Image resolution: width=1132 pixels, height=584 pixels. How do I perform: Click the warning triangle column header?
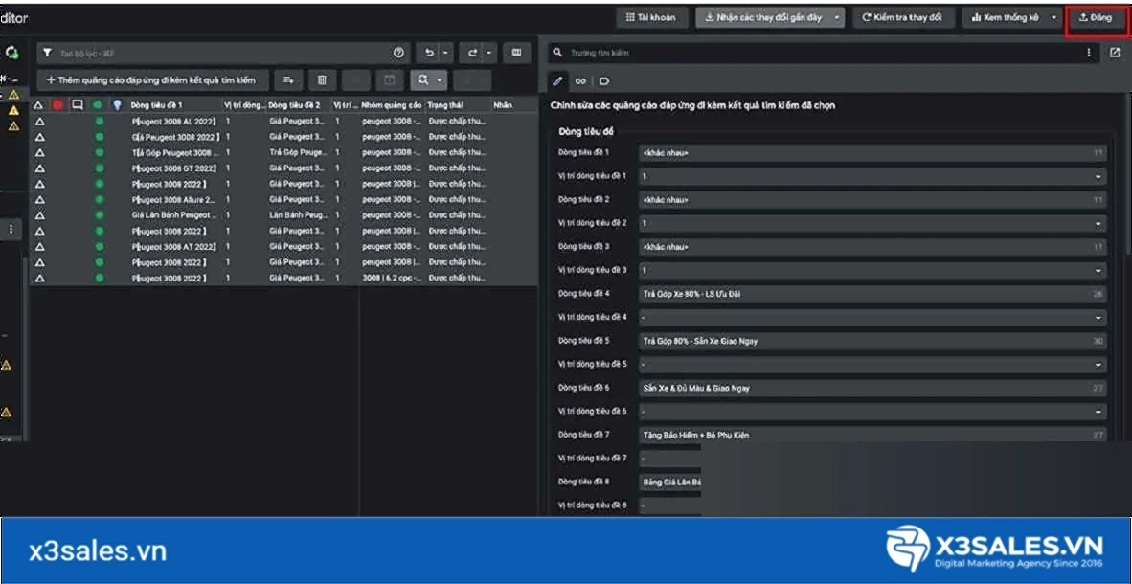[x=39, y=105]
